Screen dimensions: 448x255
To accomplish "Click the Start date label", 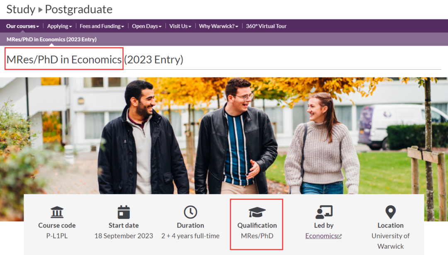I will 124,225.
